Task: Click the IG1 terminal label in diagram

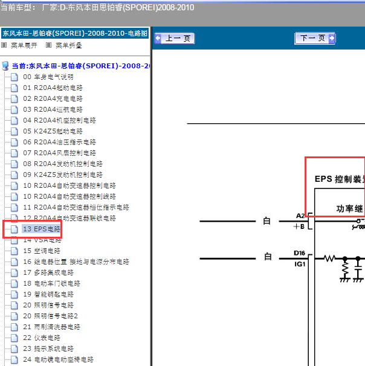Action: 300,264
